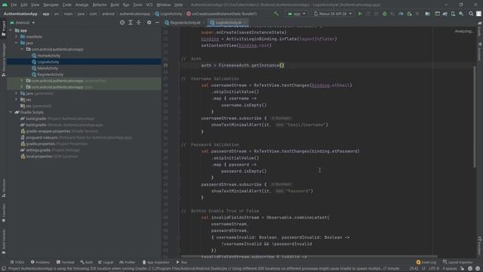Open the Profiler tool window
Viewport: 483px width, 272px height.
128,262
